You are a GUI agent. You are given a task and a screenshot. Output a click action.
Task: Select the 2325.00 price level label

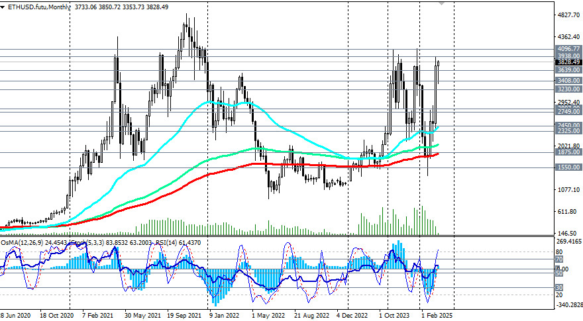tap(568, 131)
